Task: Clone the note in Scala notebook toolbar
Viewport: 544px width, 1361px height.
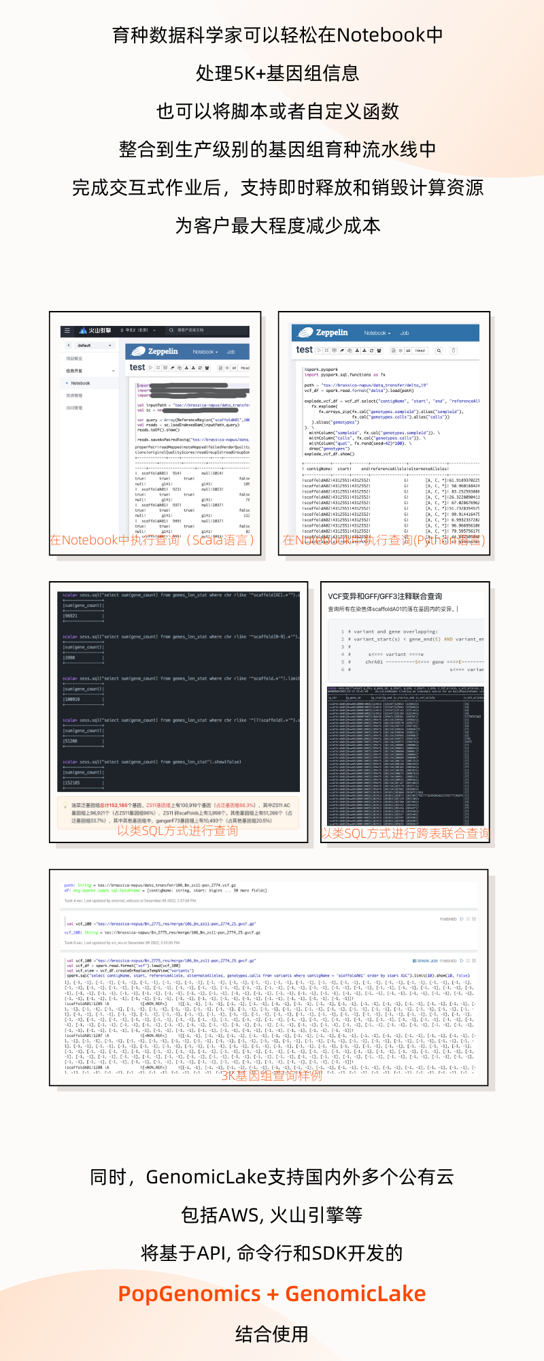Action: pyautogui.click(x=180, y=367)
